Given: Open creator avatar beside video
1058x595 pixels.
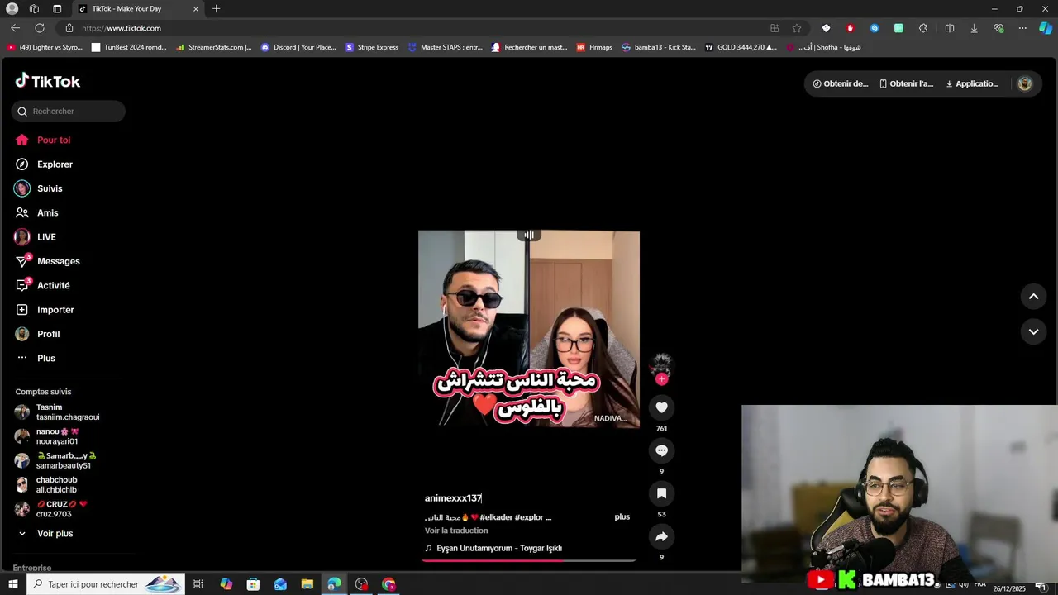Looking at the screenshot, I should pos(661,364).
